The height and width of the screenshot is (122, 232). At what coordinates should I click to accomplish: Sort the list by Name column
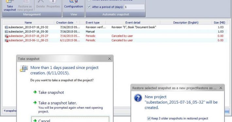coord(28,22)
